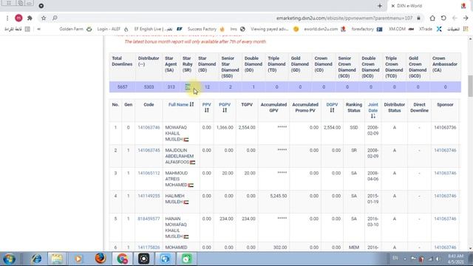Click the page vertical scrollbar thumb
This screenshot has width=473, height=266.
pos(470,86)
